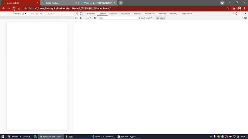248x139 pixels.
Task: Click the address bar URL
Action: [73, 8]
